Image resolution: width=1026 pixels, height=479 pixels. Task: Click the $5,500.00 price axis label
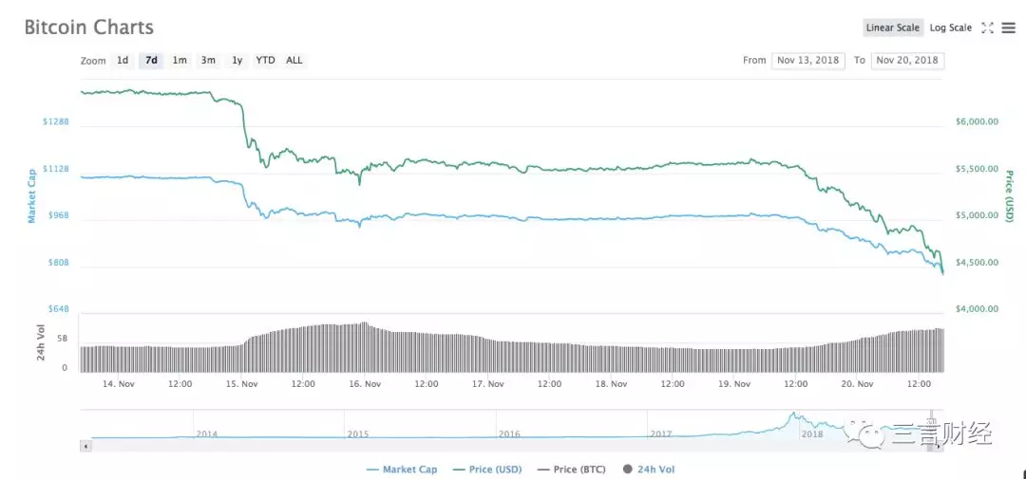coord(975,169)
